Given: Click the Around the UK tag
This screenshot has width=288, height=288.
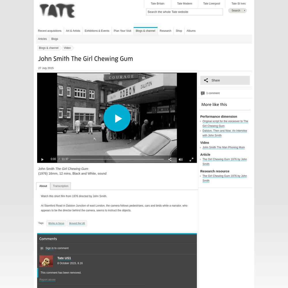Looking at the screenshot, I should (x=77, y=223).
